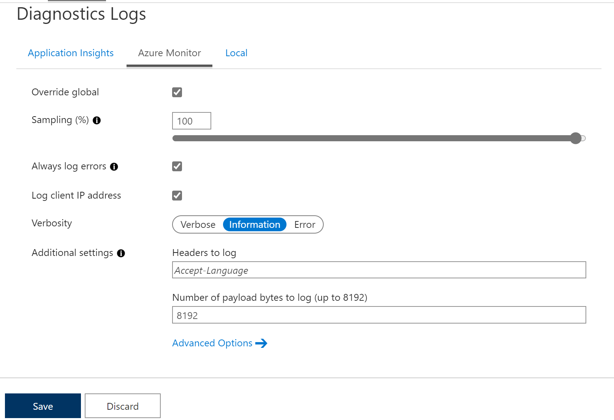The height and width of the screenshot is (420, 614).
Task: Show info for Always log errors
Action: (x=114, y=167)
